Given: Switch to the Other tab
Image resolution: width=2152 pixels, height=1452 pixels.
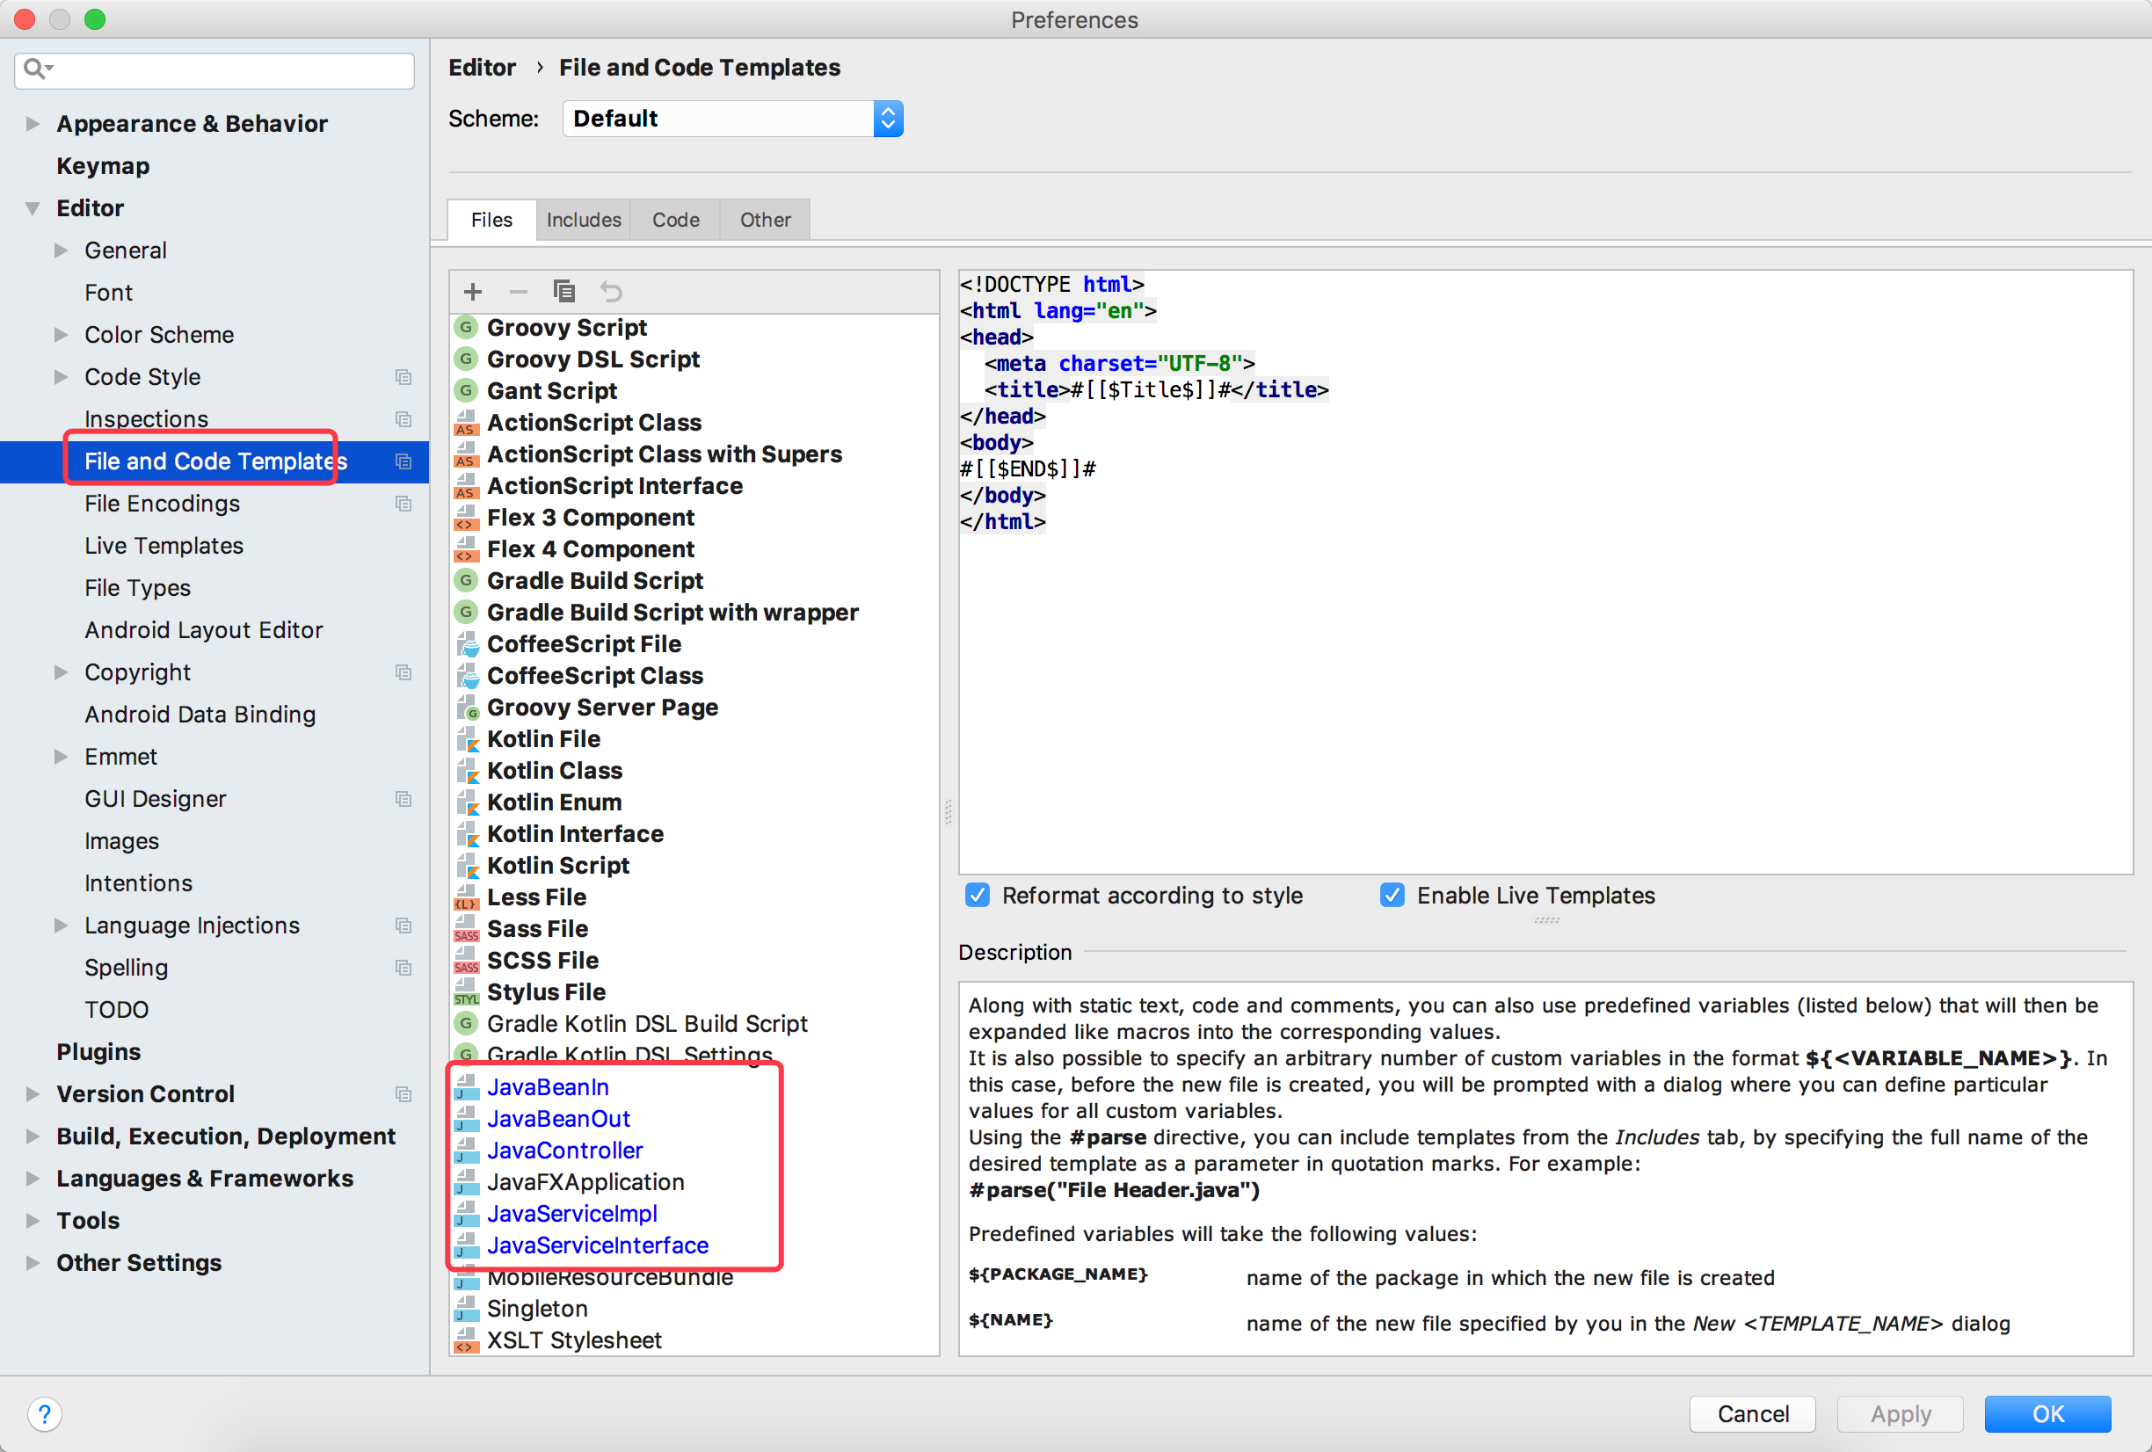Looking at the screenshot, I should [765, 221].
